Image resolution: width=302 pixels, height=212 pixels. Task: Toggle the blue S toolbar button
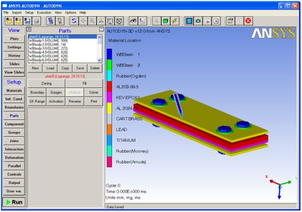[x=189, y=21]
